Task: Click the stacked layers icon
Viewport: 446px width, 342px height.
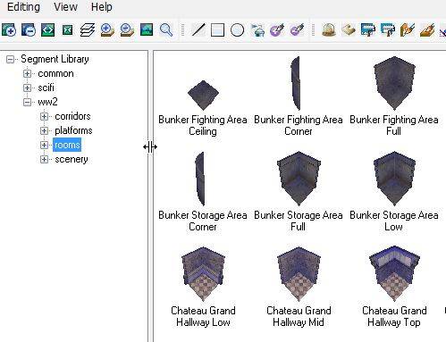Action: [x=88, y=29]
